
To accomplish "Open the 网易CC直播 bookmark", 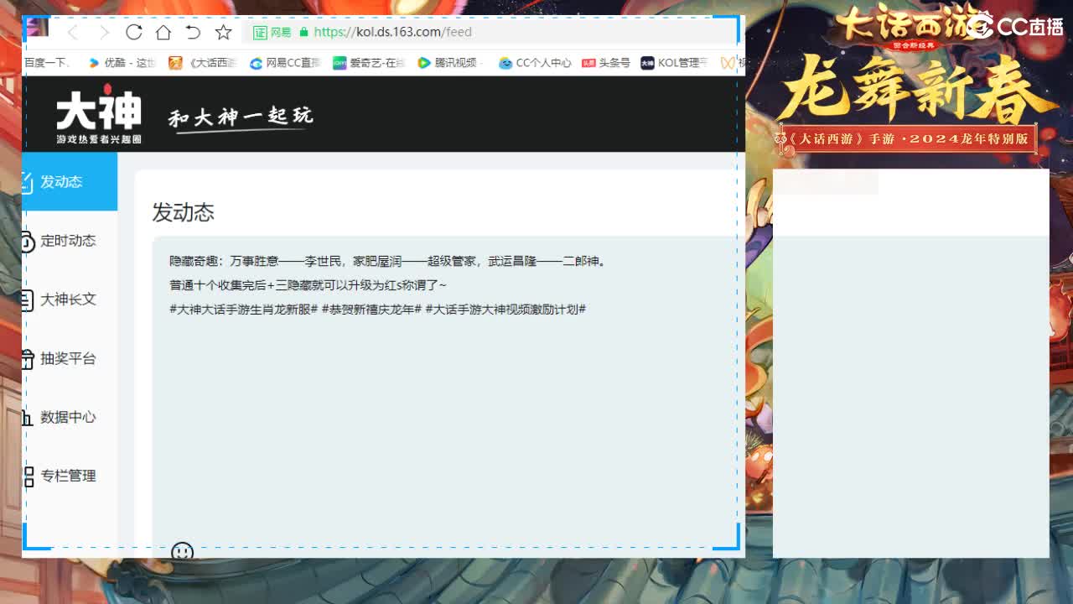I will coord(285,62).
